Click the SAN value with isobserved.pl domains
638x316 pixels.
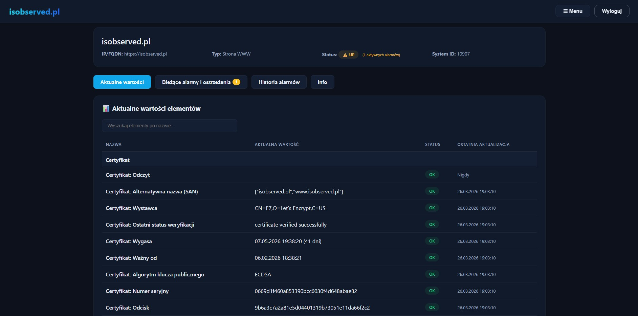tap(299, 191)
